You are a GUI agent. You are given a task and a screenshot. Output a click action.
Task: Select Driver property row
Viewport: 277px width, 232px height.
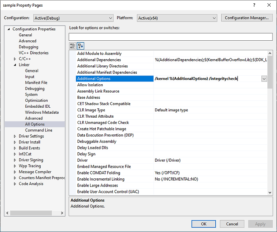pyautogui.click(x=171, y=160)
